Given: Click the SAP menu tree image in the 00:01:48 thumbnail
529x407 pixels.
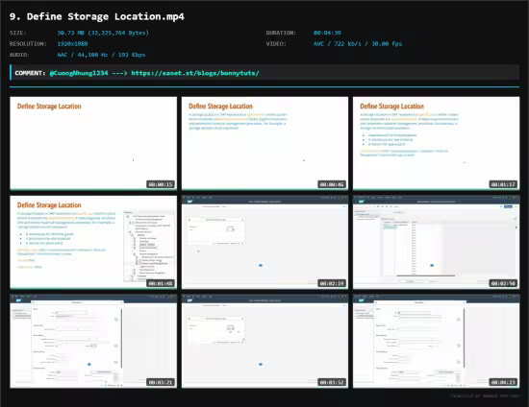Looking at the screenshot, I should [149, 245].
